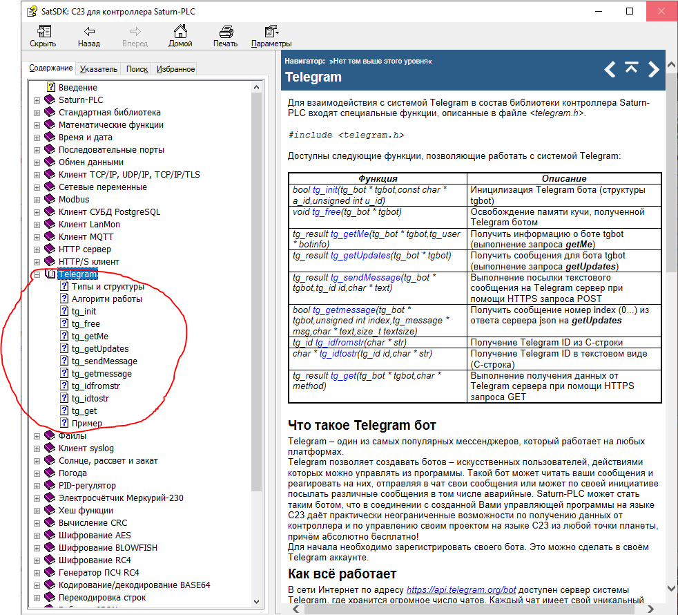
Task: Click the book icon beside HTTP сервер
Action: [50, 249]
